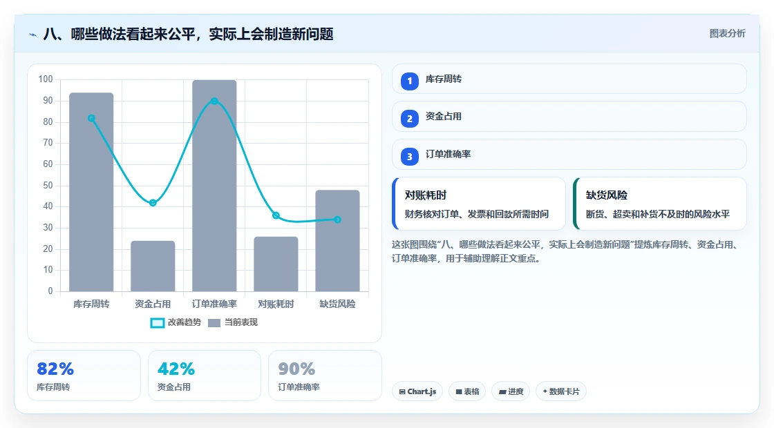
Task: Toggle the 当前表现 legend swatch
Action: [x=214, y=322]
